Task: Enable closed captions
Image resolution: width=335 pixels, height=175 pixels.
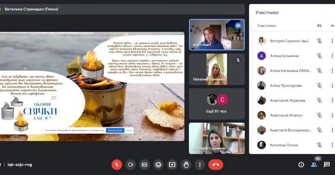Action: (144, 164)
